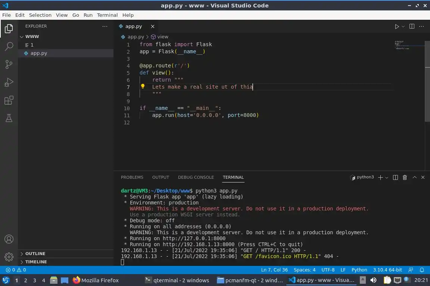
Task: Click the show desktop icon in taskbar
Action: (x=65, y=280)
